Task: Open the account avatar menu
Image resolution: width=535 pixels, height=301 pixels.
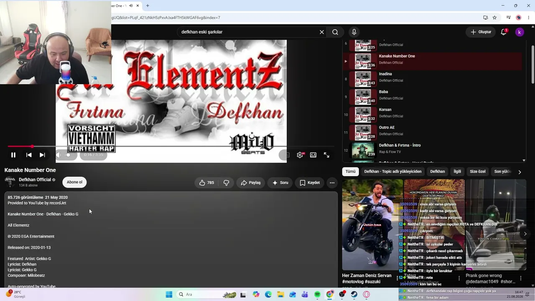Action: click(520, 32)
